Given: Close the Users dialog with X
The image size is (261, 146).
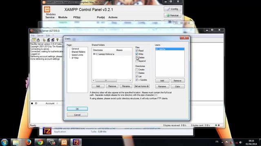Looking at the screenshot, I should coord(184,38).
